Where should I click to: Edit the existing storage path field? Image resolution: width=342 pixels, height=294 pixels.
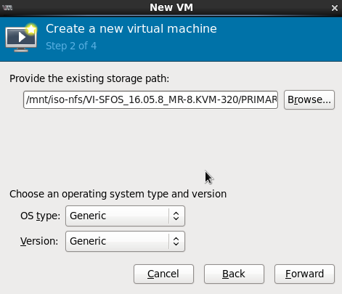point(150,99)
